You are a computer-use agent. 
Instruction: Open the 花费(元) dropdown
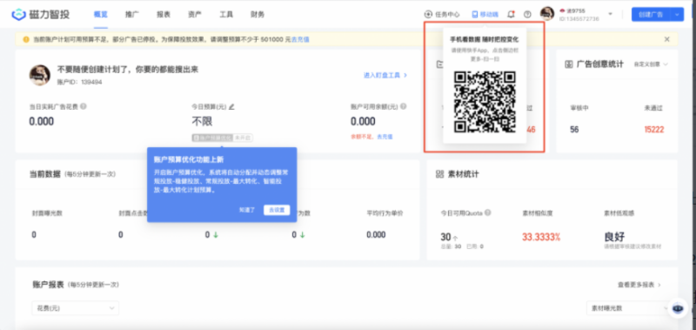pyautogui.click(x=76, y=308)
